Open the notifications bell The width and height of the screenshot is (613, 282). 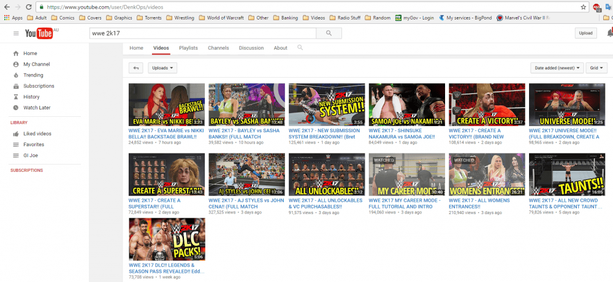610,34
